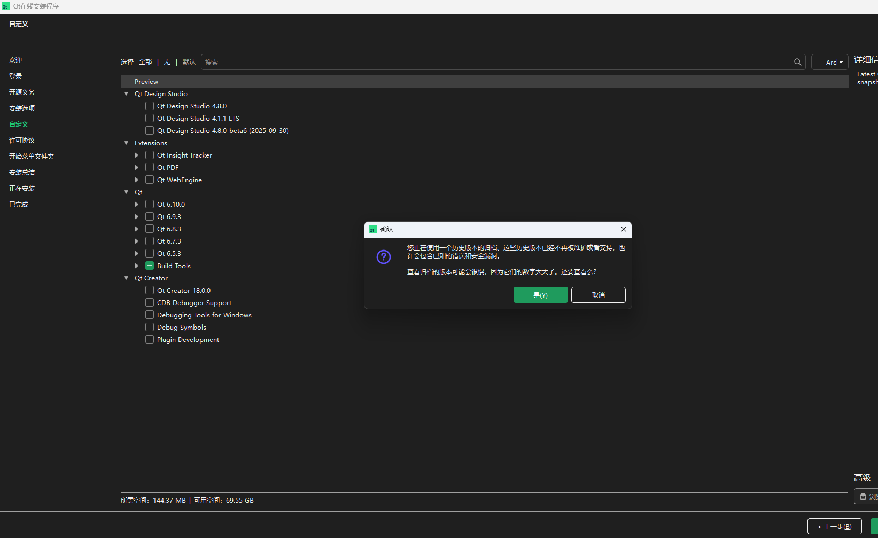Viewport: 878px width, 538px height.
Task: Click the 所需空间 144.37 MB text
Action: point(153,501)
